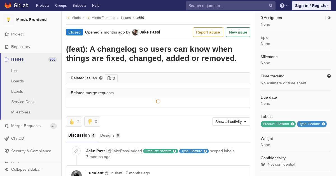
Task: Open Help in top navbar
Action: pos(96,6)
